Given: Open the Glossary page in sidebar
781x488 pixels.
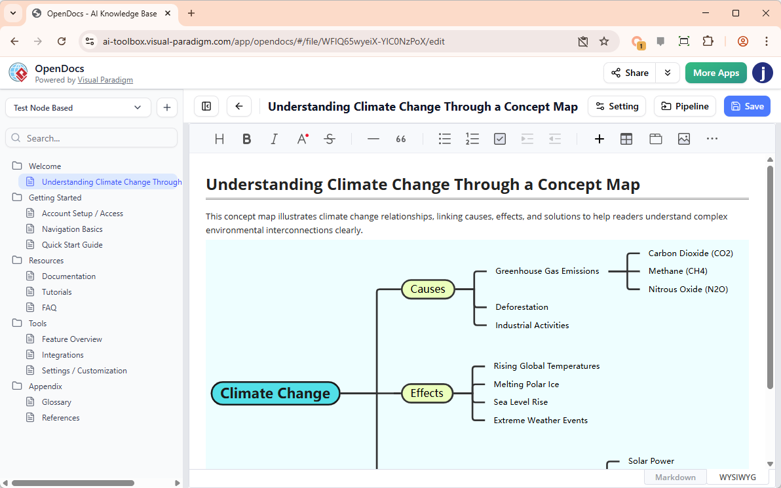Looking at the screenshot, I should 56,402.
